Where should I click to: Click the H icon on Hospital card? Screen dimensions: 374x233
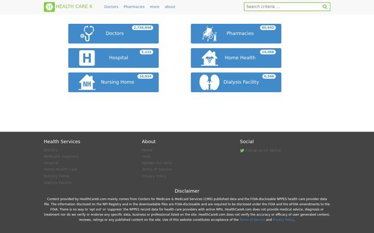click(87, 58)
